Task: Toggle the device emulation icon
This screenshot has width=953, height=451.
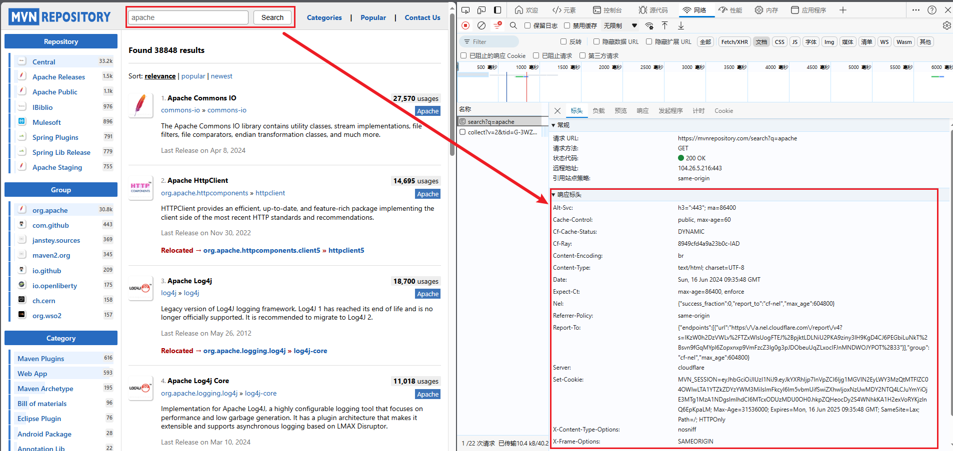Action: pos(481,10)
